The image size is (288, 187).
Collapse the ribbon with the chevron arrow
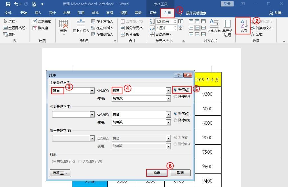(284, 41)
